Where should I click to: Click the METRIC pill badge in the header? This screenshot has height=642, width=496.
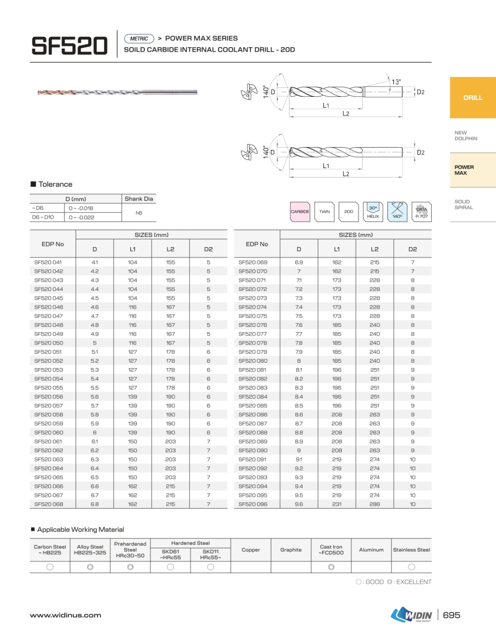click(139, 39)
